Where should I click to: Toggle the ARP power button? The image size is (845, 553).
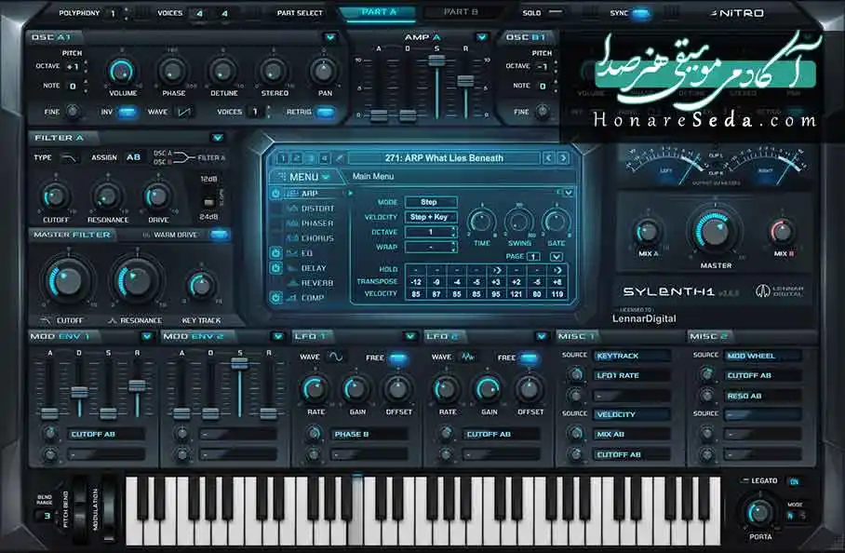click(275, 194)
